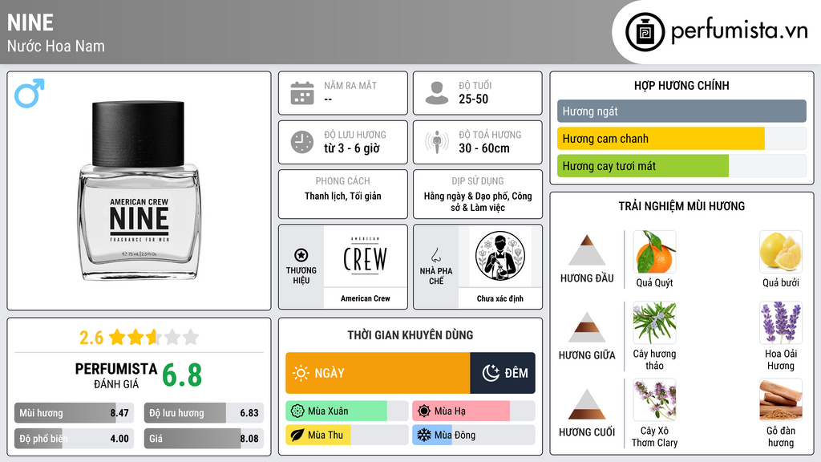821x462 pixels.
Task: Click the 30 - 60cm sillage value
Action: [484, 148]
